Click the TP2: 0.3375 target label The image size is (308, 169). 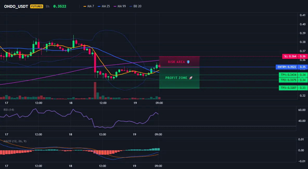(x=288, y=80)
